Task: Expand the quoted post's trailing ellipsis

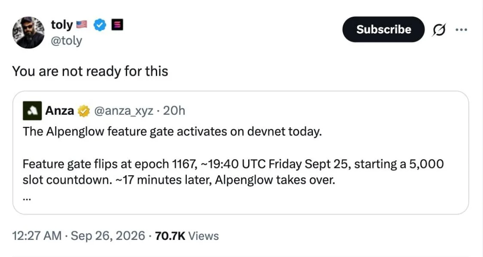Action: [27, 199]
